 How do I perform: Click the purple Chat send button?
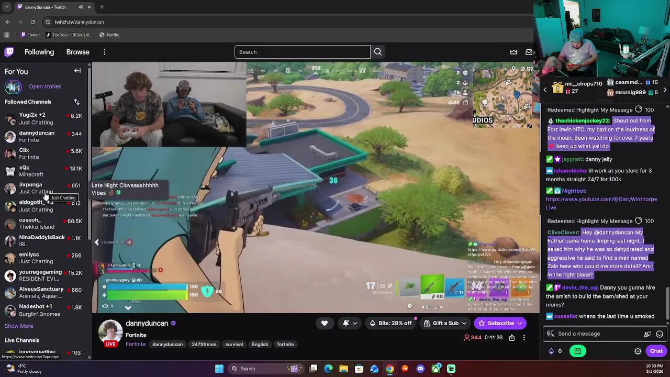[656, 351]
